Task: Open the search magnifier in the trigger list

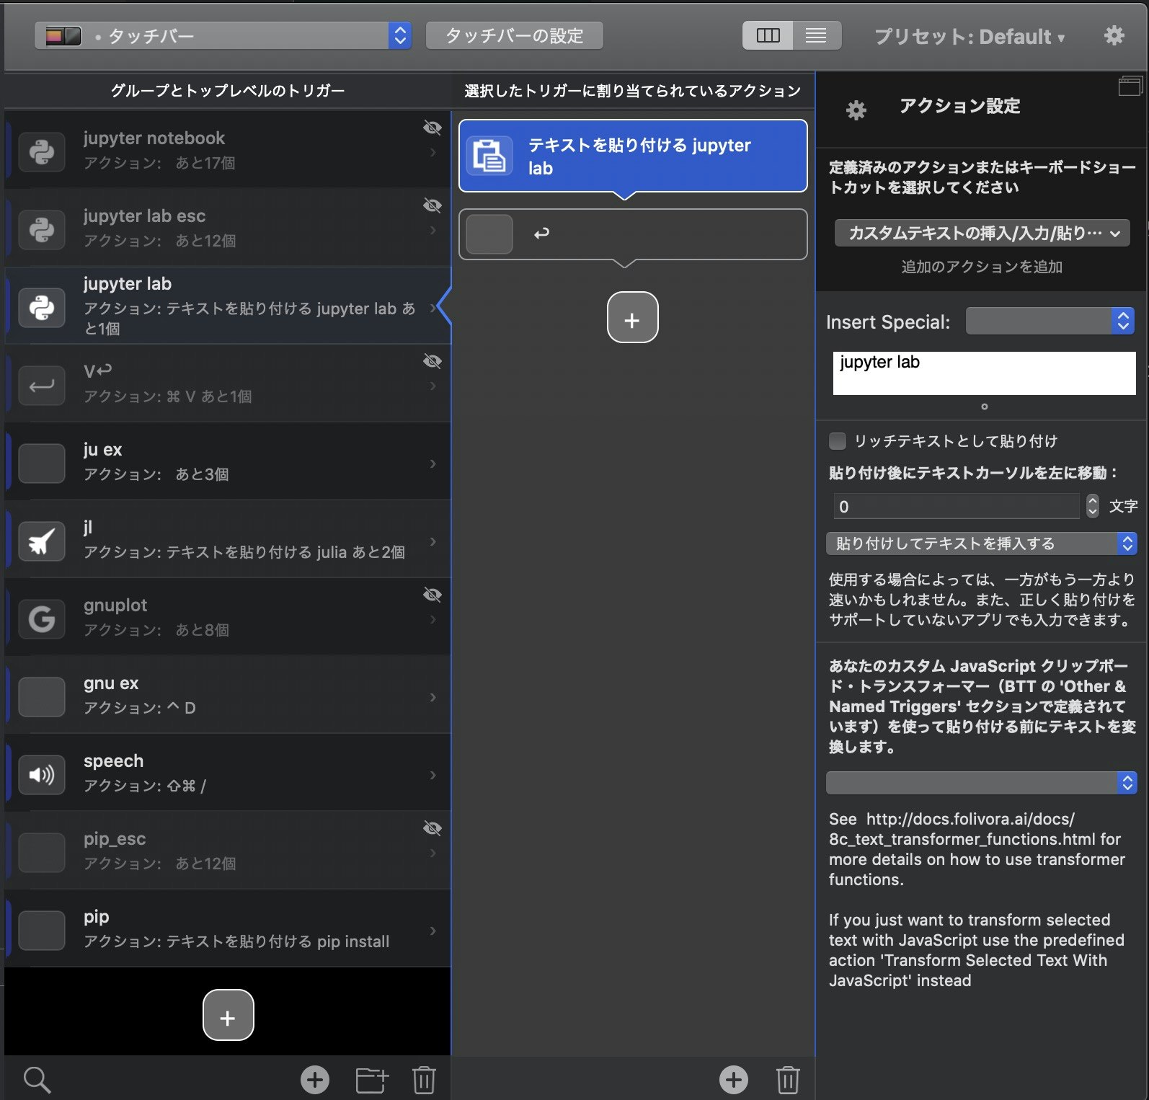Action: [x=37, y=1080]
